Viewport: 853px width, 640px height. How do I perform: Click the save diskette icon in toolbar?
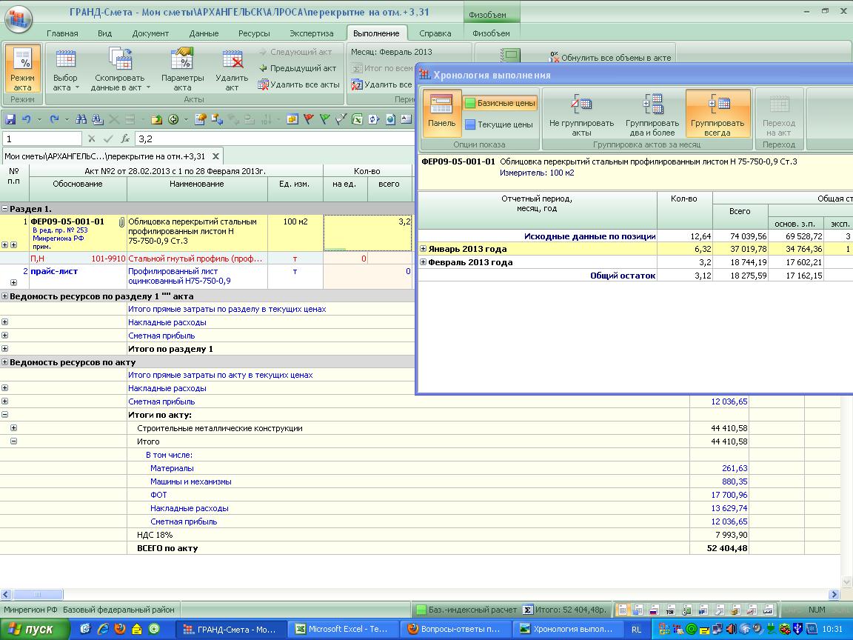(10, 119)
